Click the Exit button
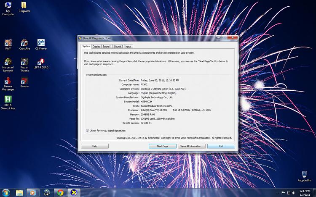The image size is (316, 197). [221, 146]
